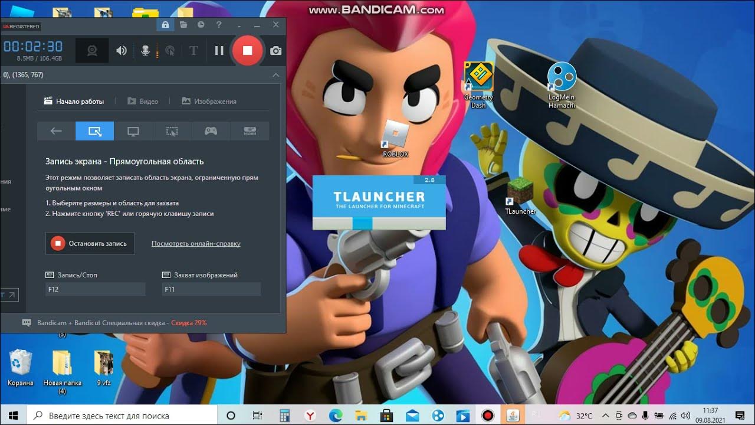Select HDMI device recording mode
Viewport: 755px width, 425px height.
(x=250, y=131)
